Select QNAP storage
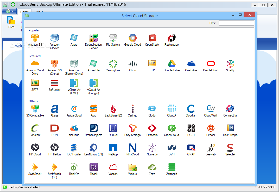 191,150
